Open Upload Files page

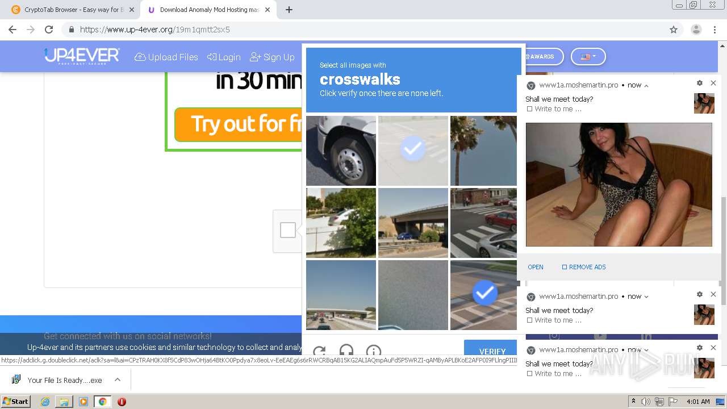pyautogui.click(x=166, y=57)
